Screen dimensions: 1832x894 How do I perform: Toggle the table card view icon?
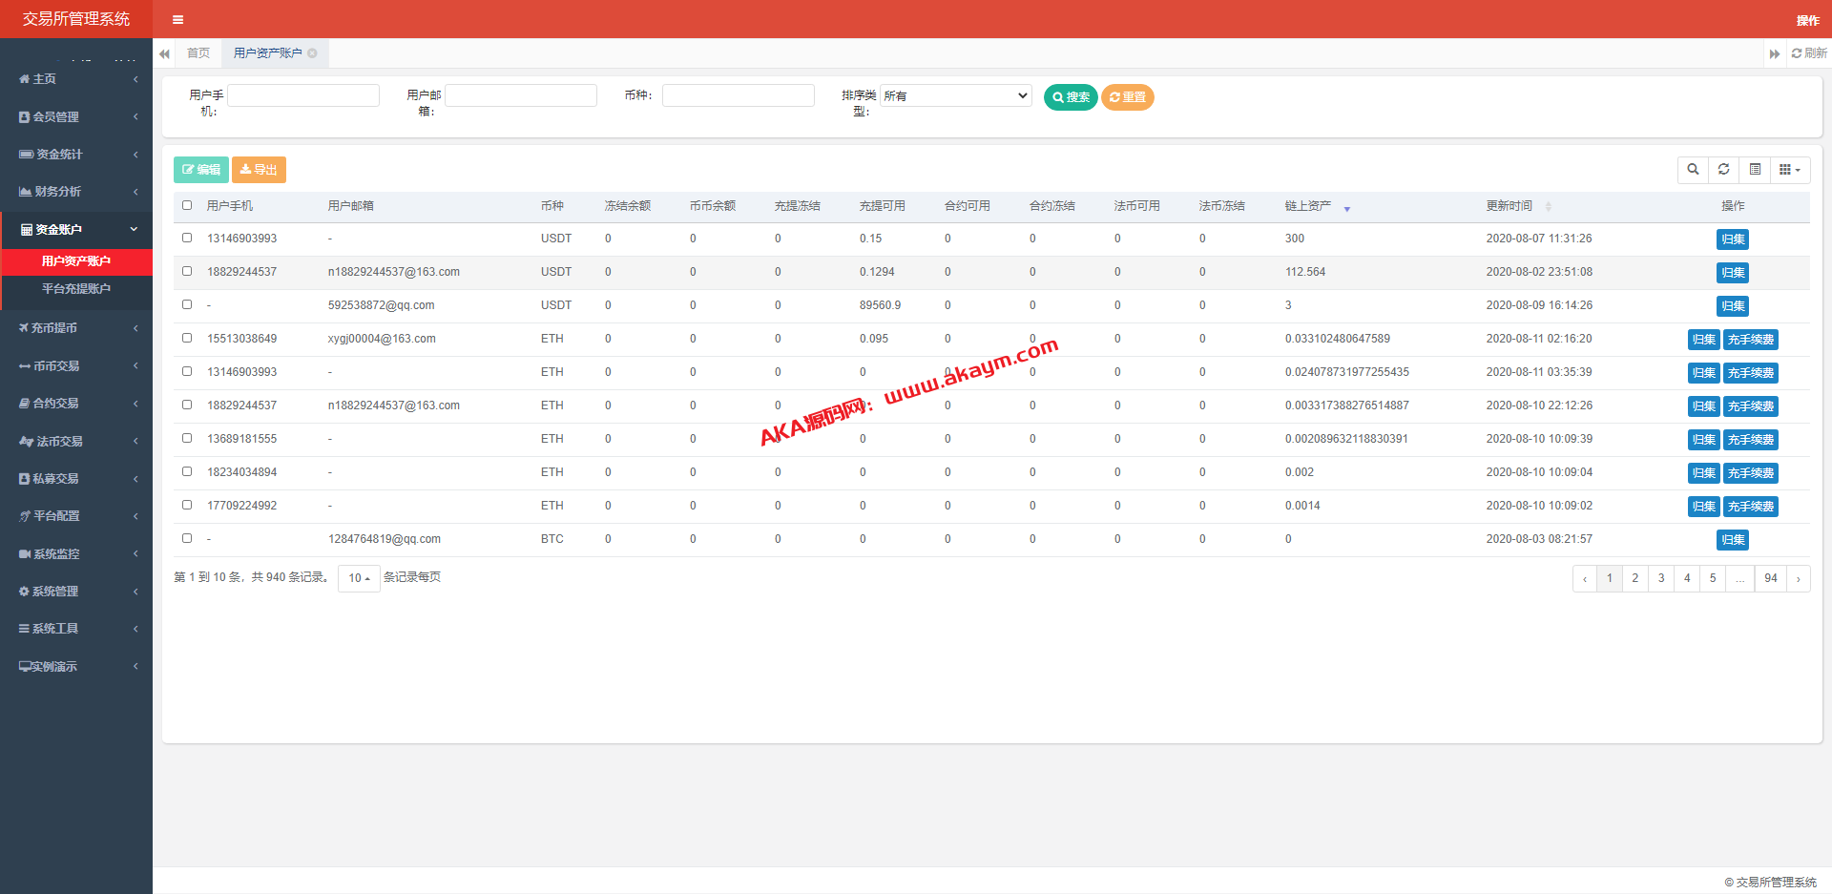[1755, 170]
